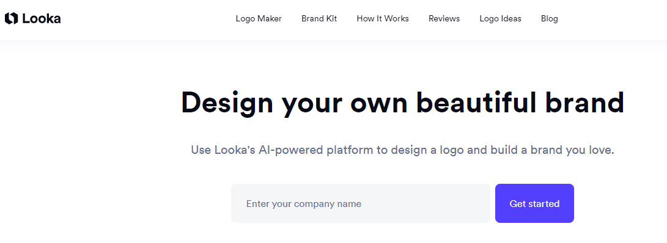
Task: Open Logo Ideas from the top menu
Action: coord(500,19)
